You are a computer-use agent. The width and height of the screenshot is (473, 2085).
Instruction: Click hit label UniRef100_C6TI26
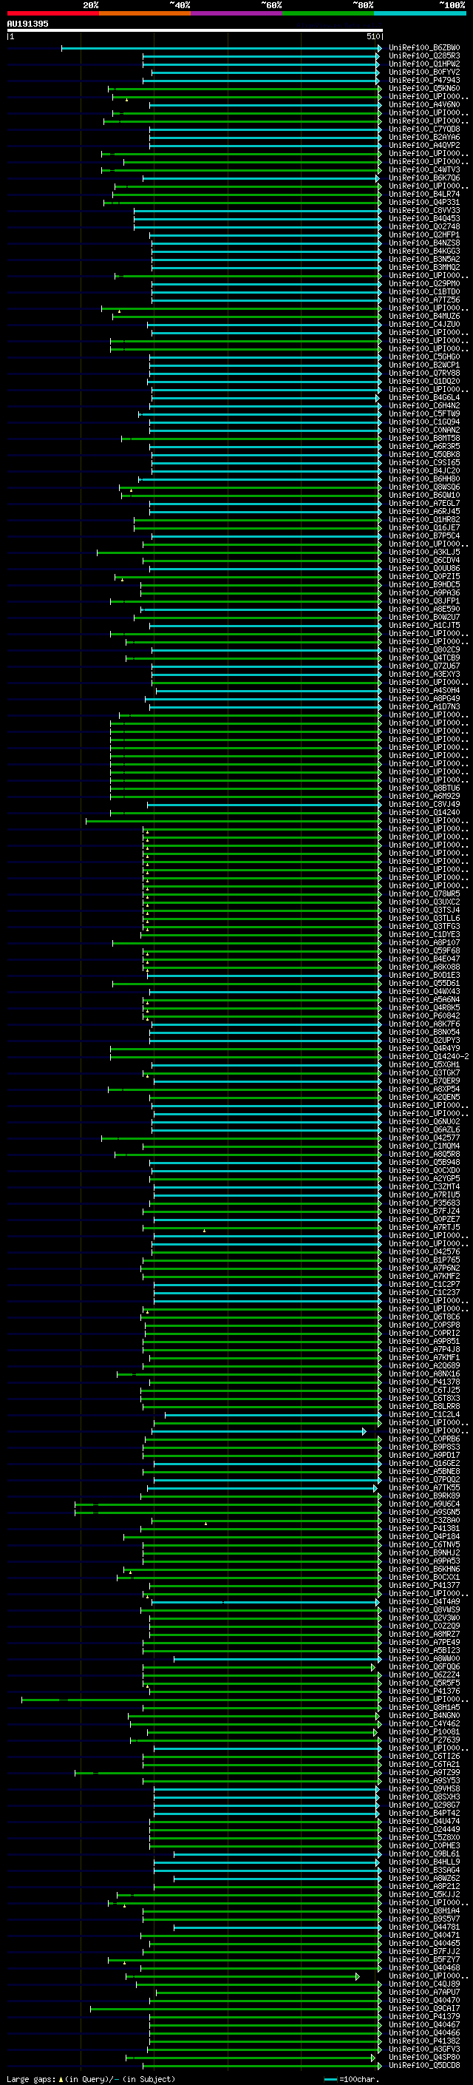coord(424,1757)
